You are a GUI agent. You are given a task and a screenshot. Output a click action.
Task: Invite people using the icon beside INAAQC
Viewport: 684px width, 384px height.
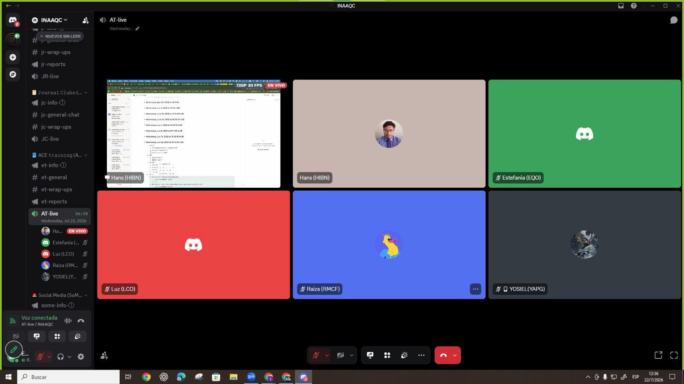tap(85, 20)
